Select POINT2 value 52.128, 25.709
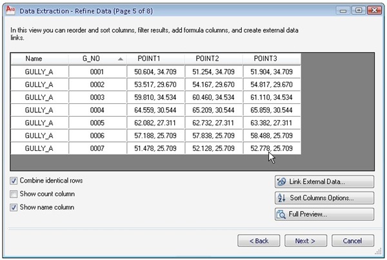This screenshot has height=260, width=387. click(x=213, y=148)
